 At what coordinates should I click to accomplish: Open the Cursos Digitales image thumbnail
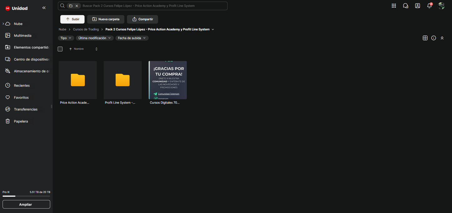168,80
